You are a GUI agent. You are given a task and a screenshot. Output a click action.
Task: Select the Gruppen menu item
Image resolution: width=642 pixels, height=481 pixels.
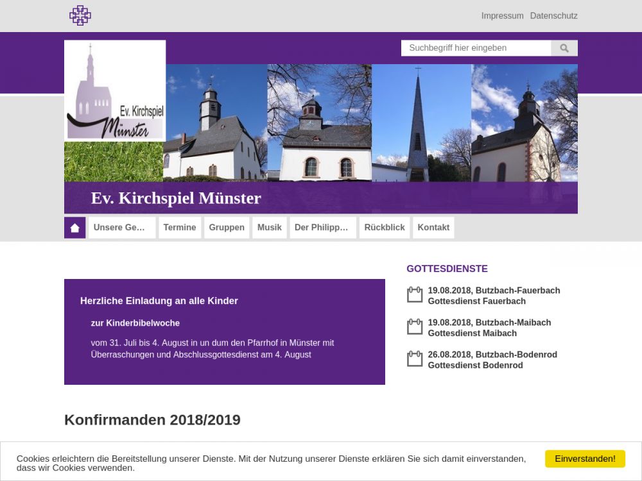tap(227, 228)
